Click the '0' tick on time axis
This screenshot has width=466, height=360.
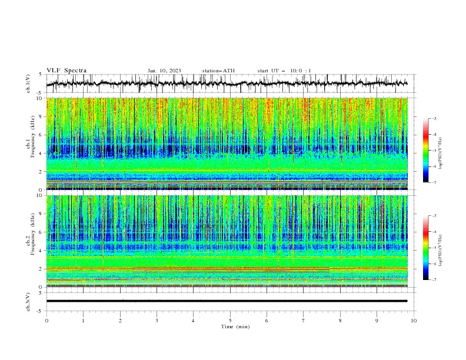[46, 321]
